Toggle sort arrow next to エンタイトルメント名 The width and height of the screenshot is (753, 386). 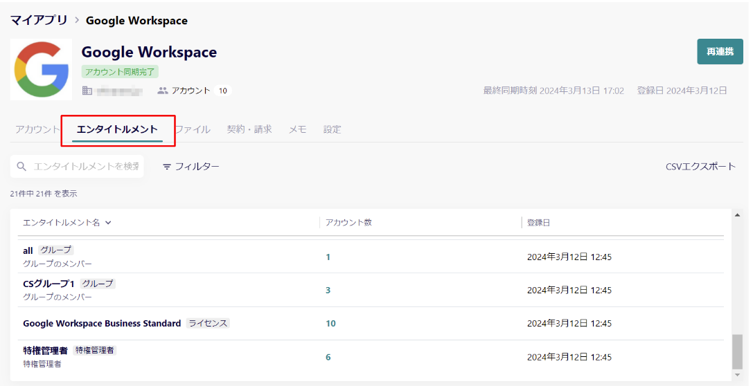pos(108,223)
